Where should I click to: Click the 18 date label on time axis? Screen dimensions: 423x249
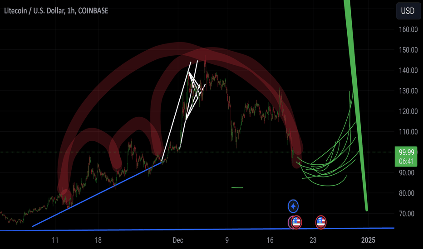(x=98, y=240)
